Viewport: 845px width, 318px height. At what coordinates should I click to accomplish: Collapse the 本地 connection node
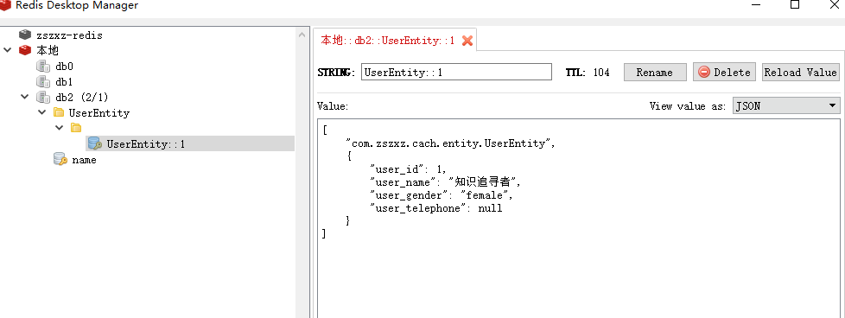pyautogui.click(x=7, y=51)
